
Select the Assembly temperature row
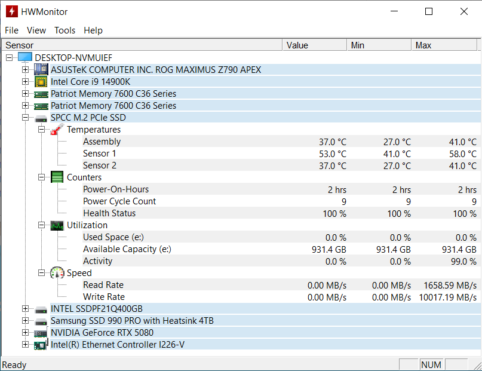[280, 142]
